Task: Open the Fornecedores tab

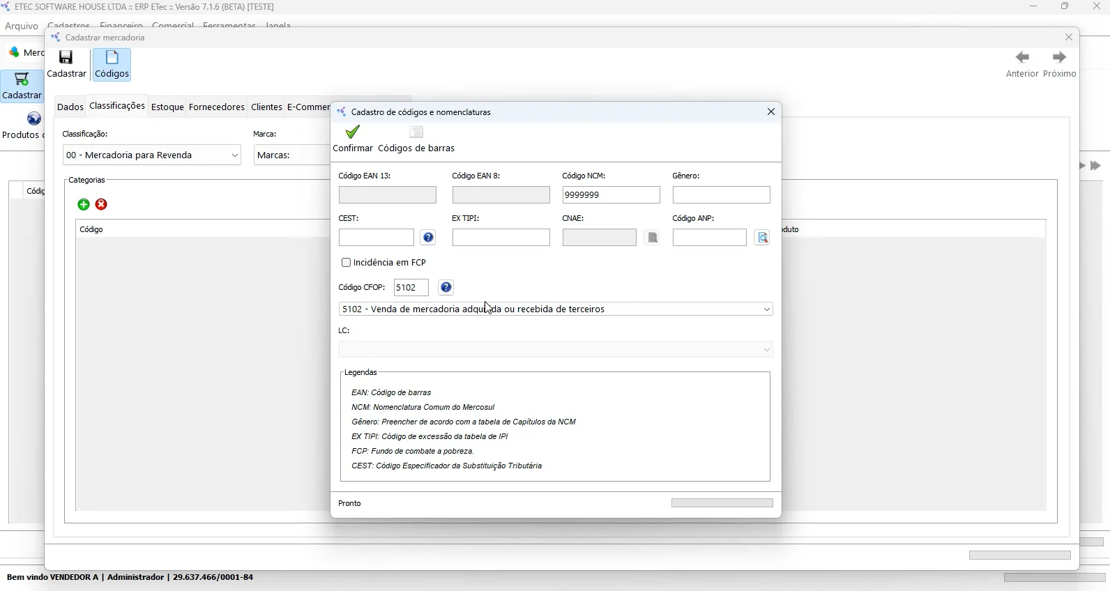Action: click(x=217, y=107)
